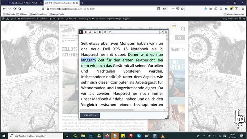247x139 pixels.
Task: Follow the 'Weiter >' link
Action: 178,49
